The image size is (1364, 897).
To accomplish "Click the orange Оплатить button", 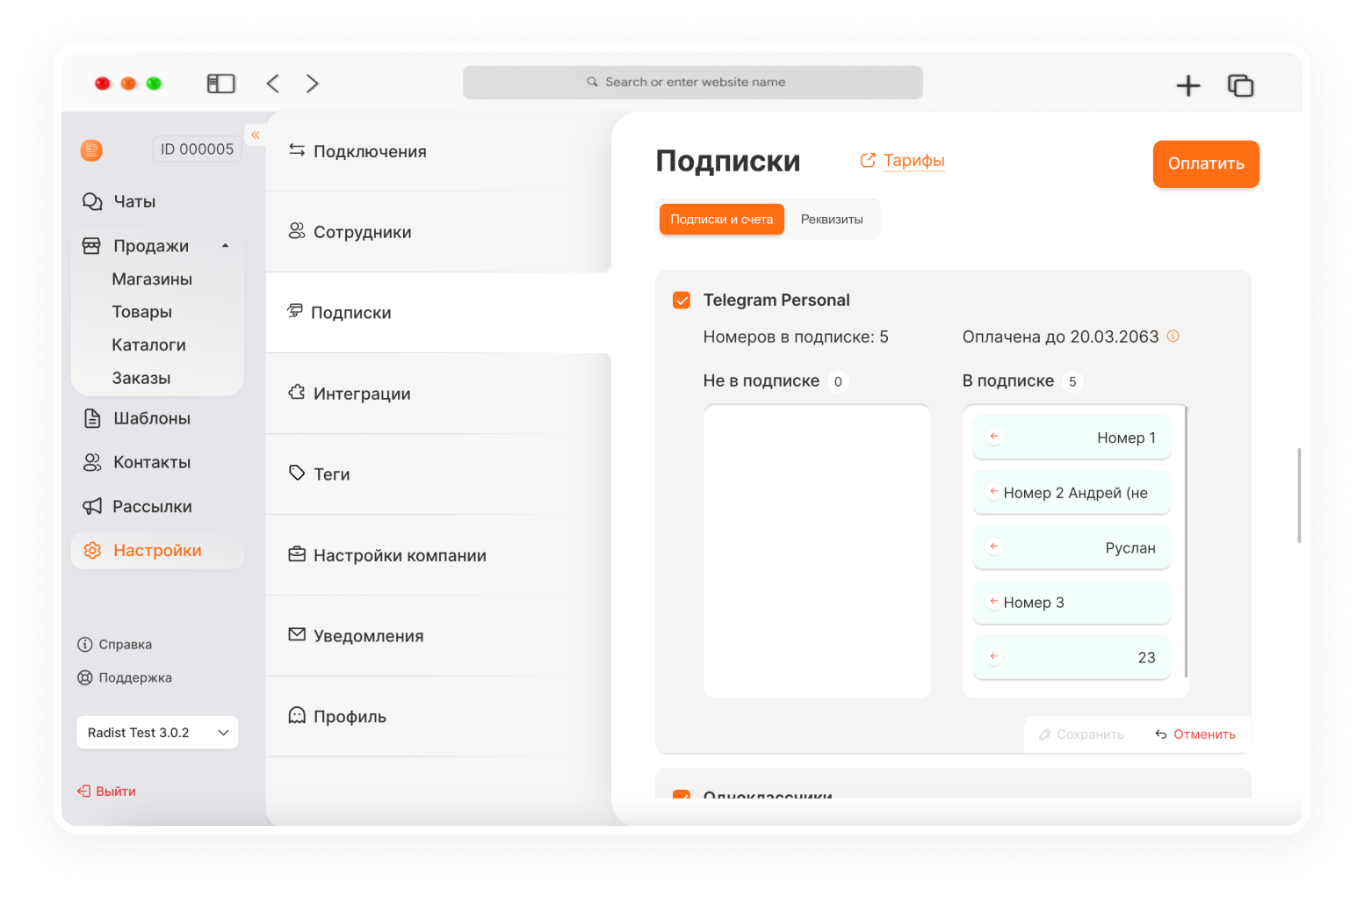I will click(x=1206, y=164).
